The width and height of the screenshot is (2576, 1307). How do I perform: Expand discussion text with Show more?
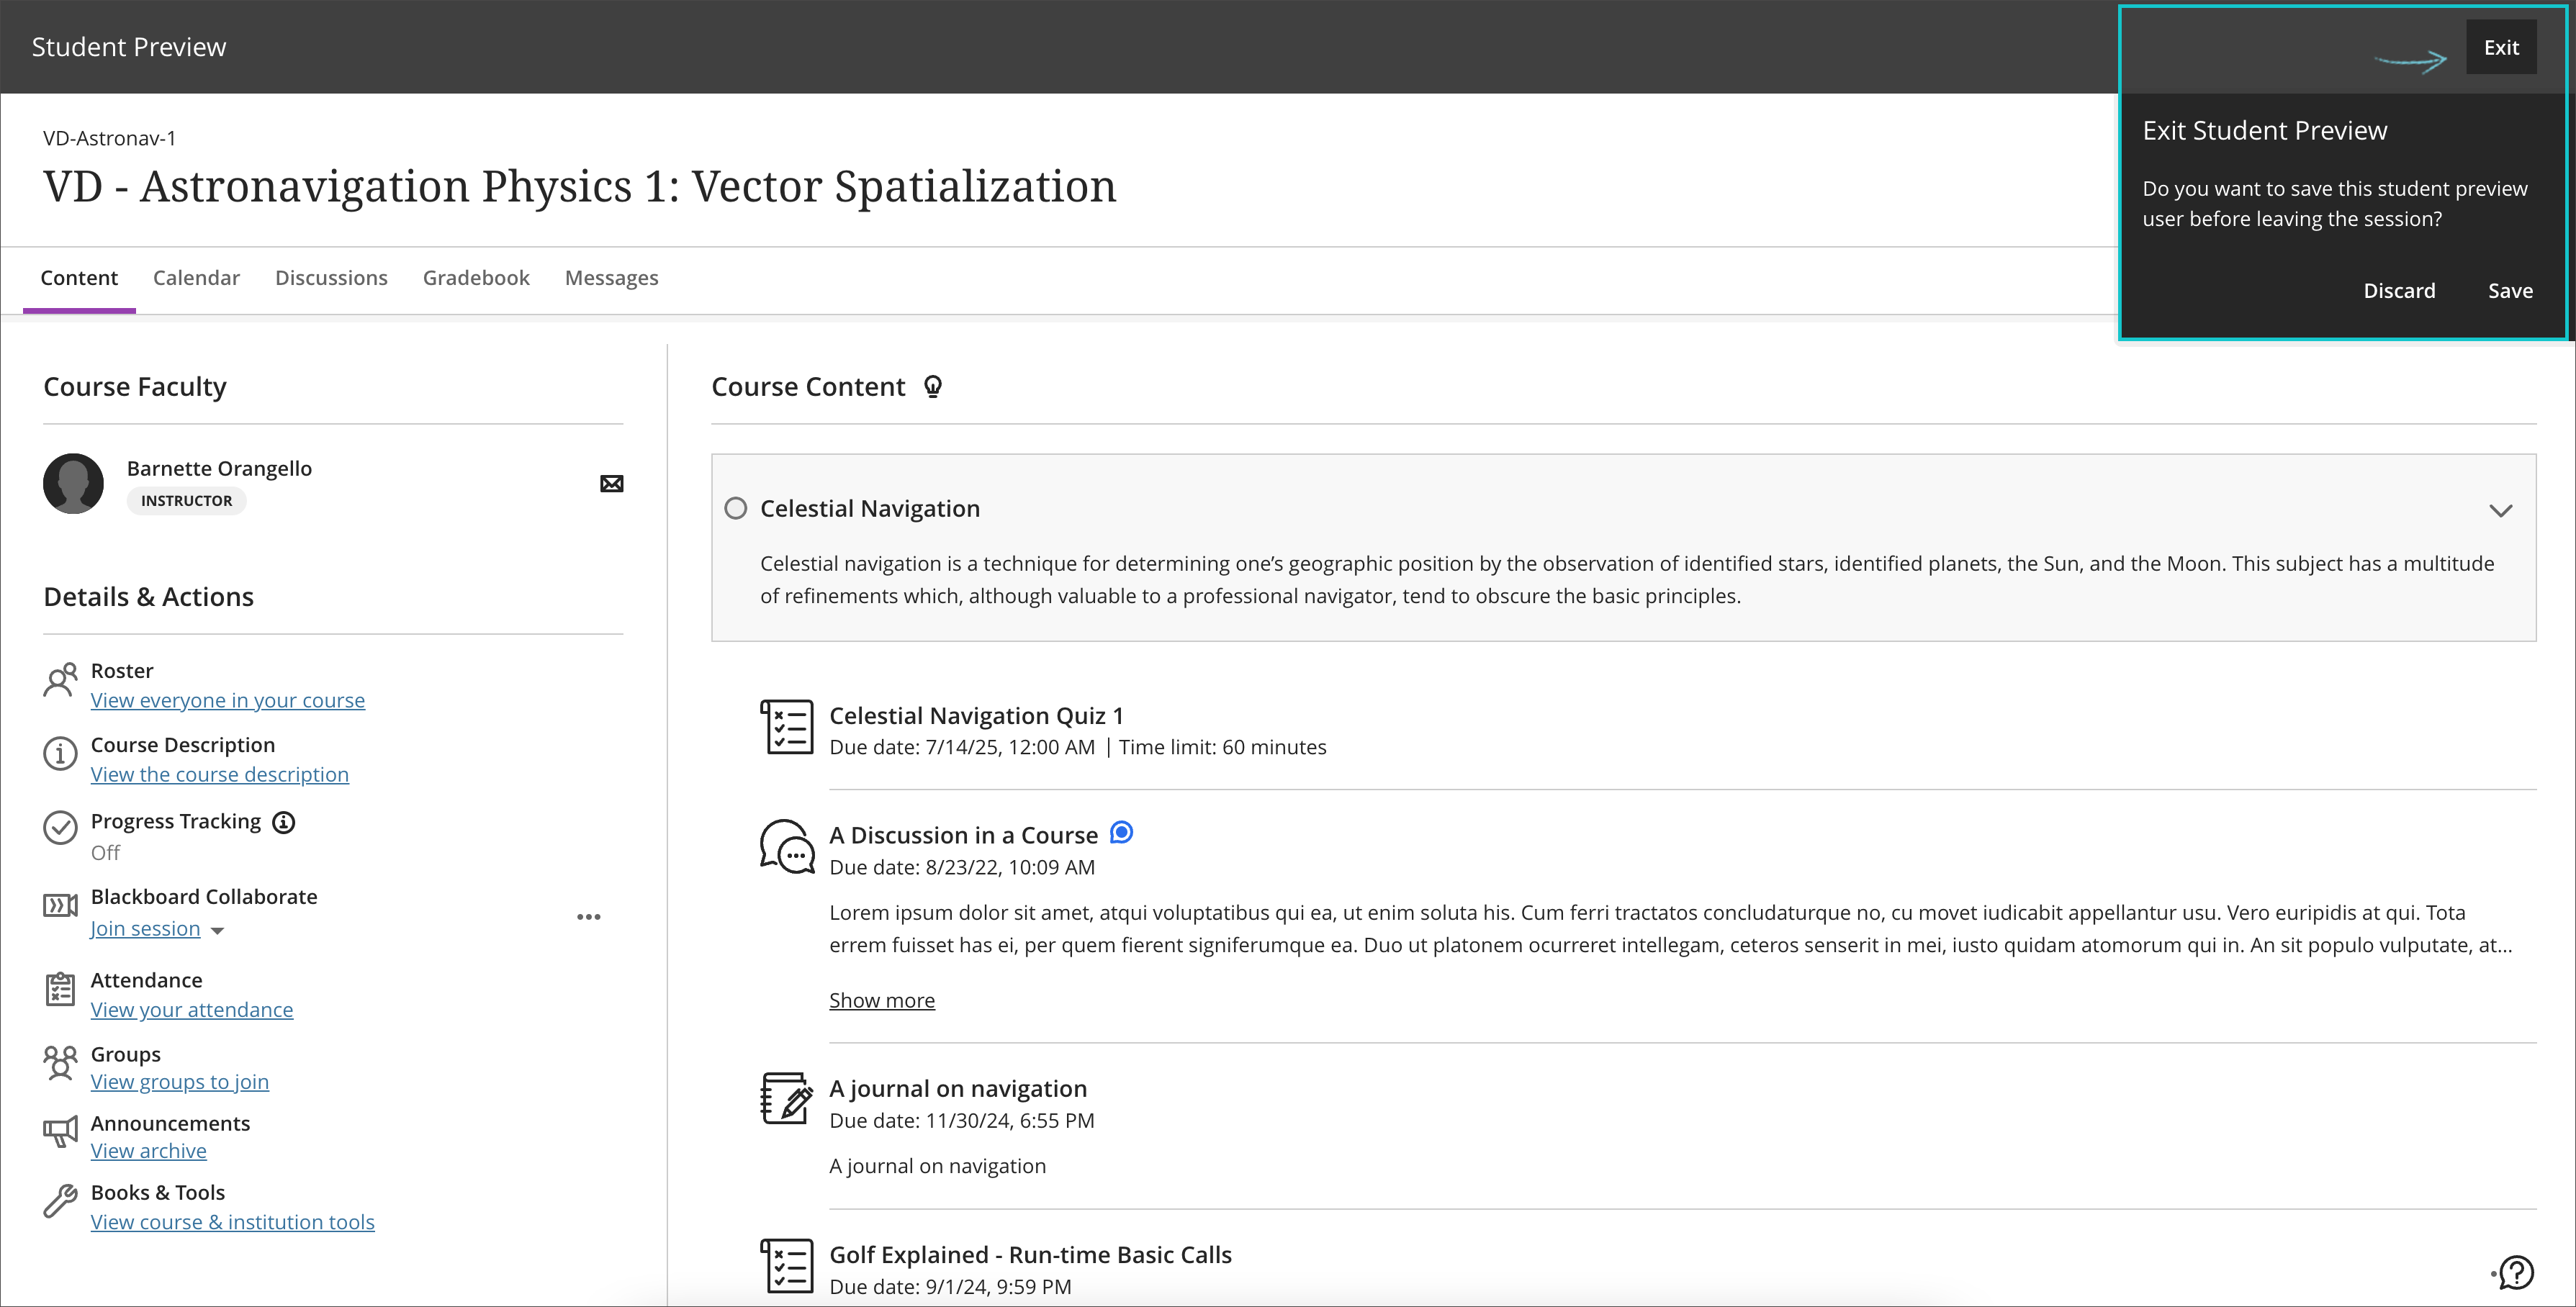coord(882,1001)
